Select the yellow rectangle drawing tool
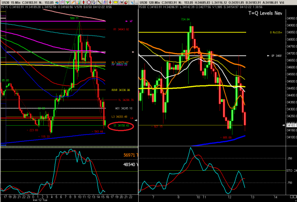The height and width of the screenshot is (202, 297). (x=115, y=2)
